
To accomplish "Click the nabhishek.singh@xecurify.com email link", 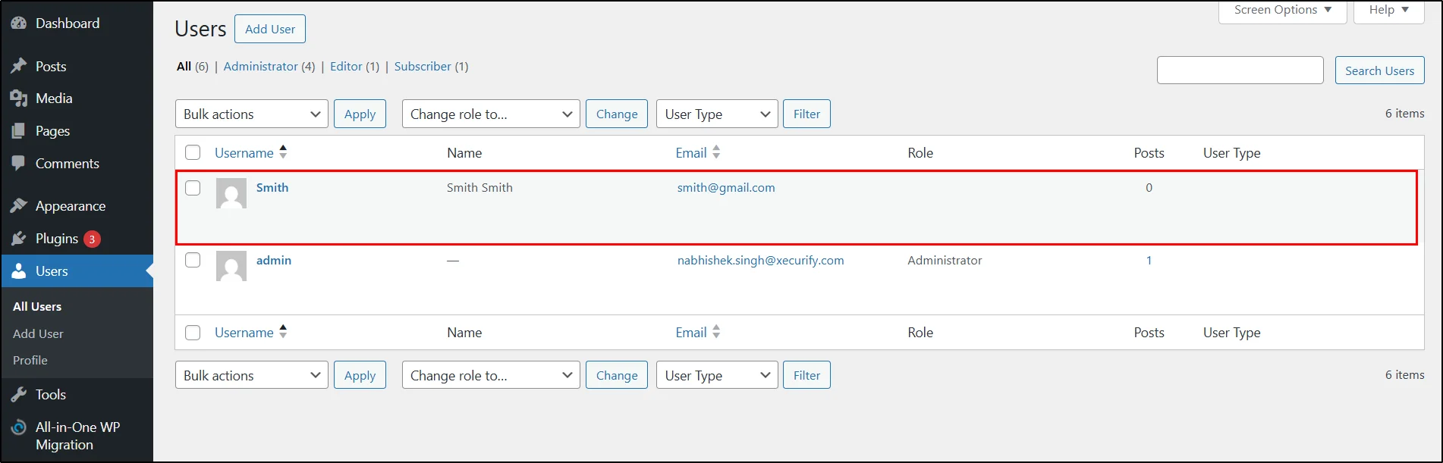I will (760, 261).
